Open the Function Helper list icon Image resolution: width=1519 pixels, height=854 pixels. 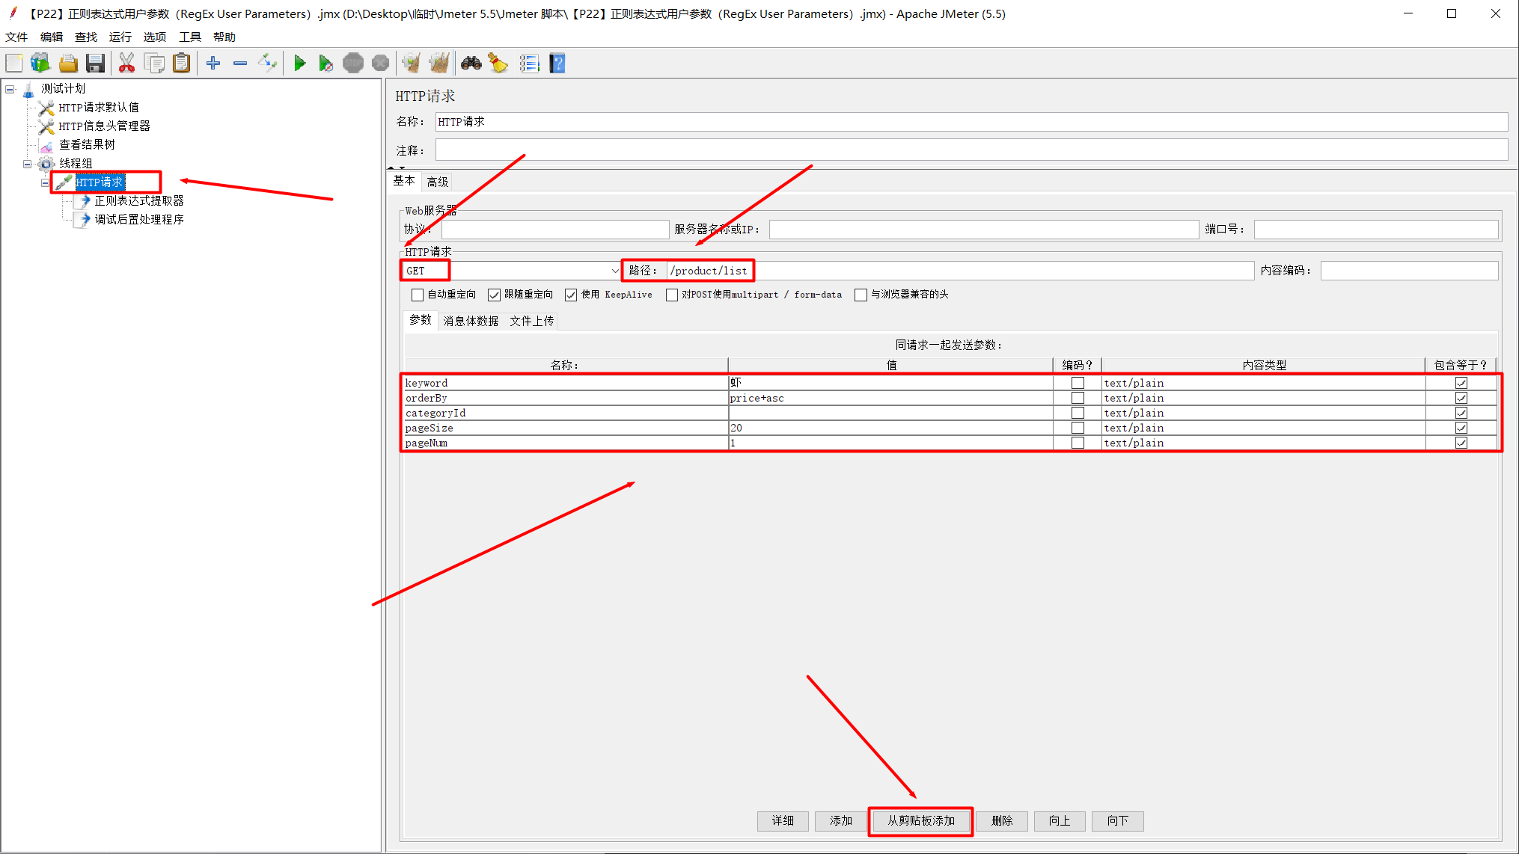[x=529, y=64]
